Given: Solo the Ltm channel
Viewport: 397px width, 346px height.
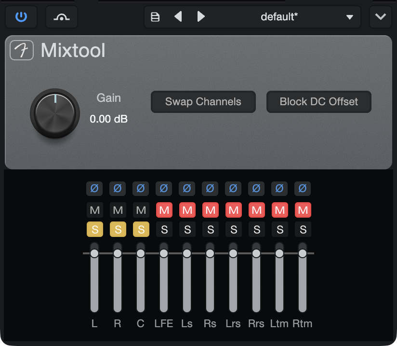Looking at the screenshot, I should pyautogui.click(x=280, y=229).
